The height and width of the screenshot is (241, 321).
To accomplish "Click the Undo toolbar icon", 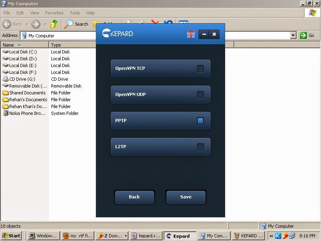I will coord(168,22).
